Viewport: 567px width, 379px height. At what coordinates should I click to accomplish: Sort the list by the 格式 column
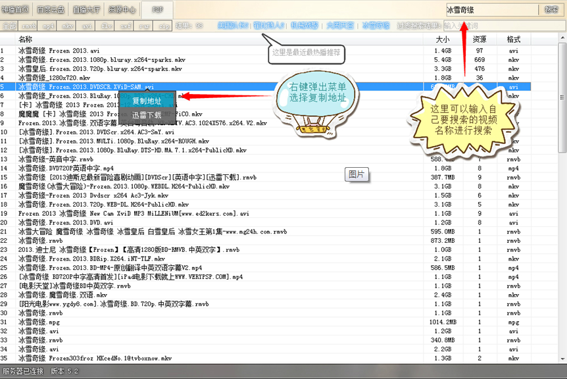[514, 39]
